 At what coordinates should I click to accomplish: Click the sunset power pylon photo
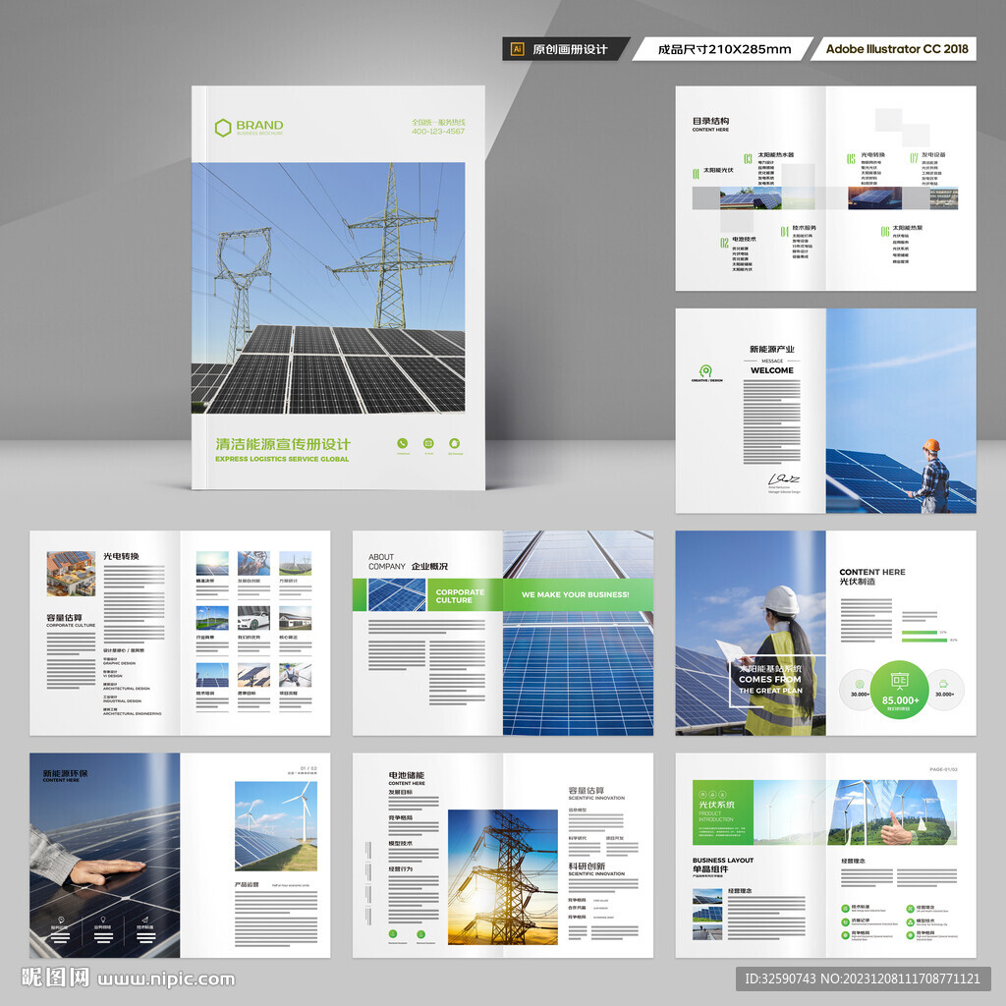point(503,877)
